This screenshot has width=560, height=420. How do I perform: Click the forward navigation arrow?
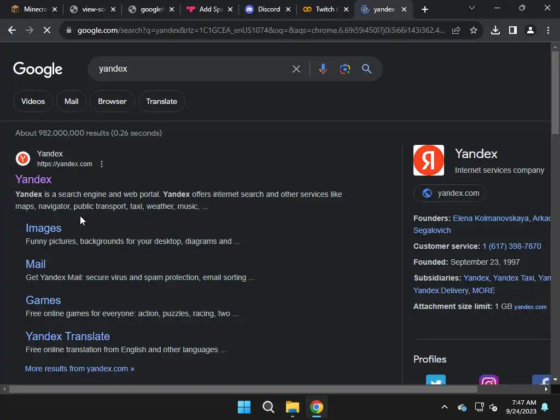pyautogui.click(x=30, y=31)
